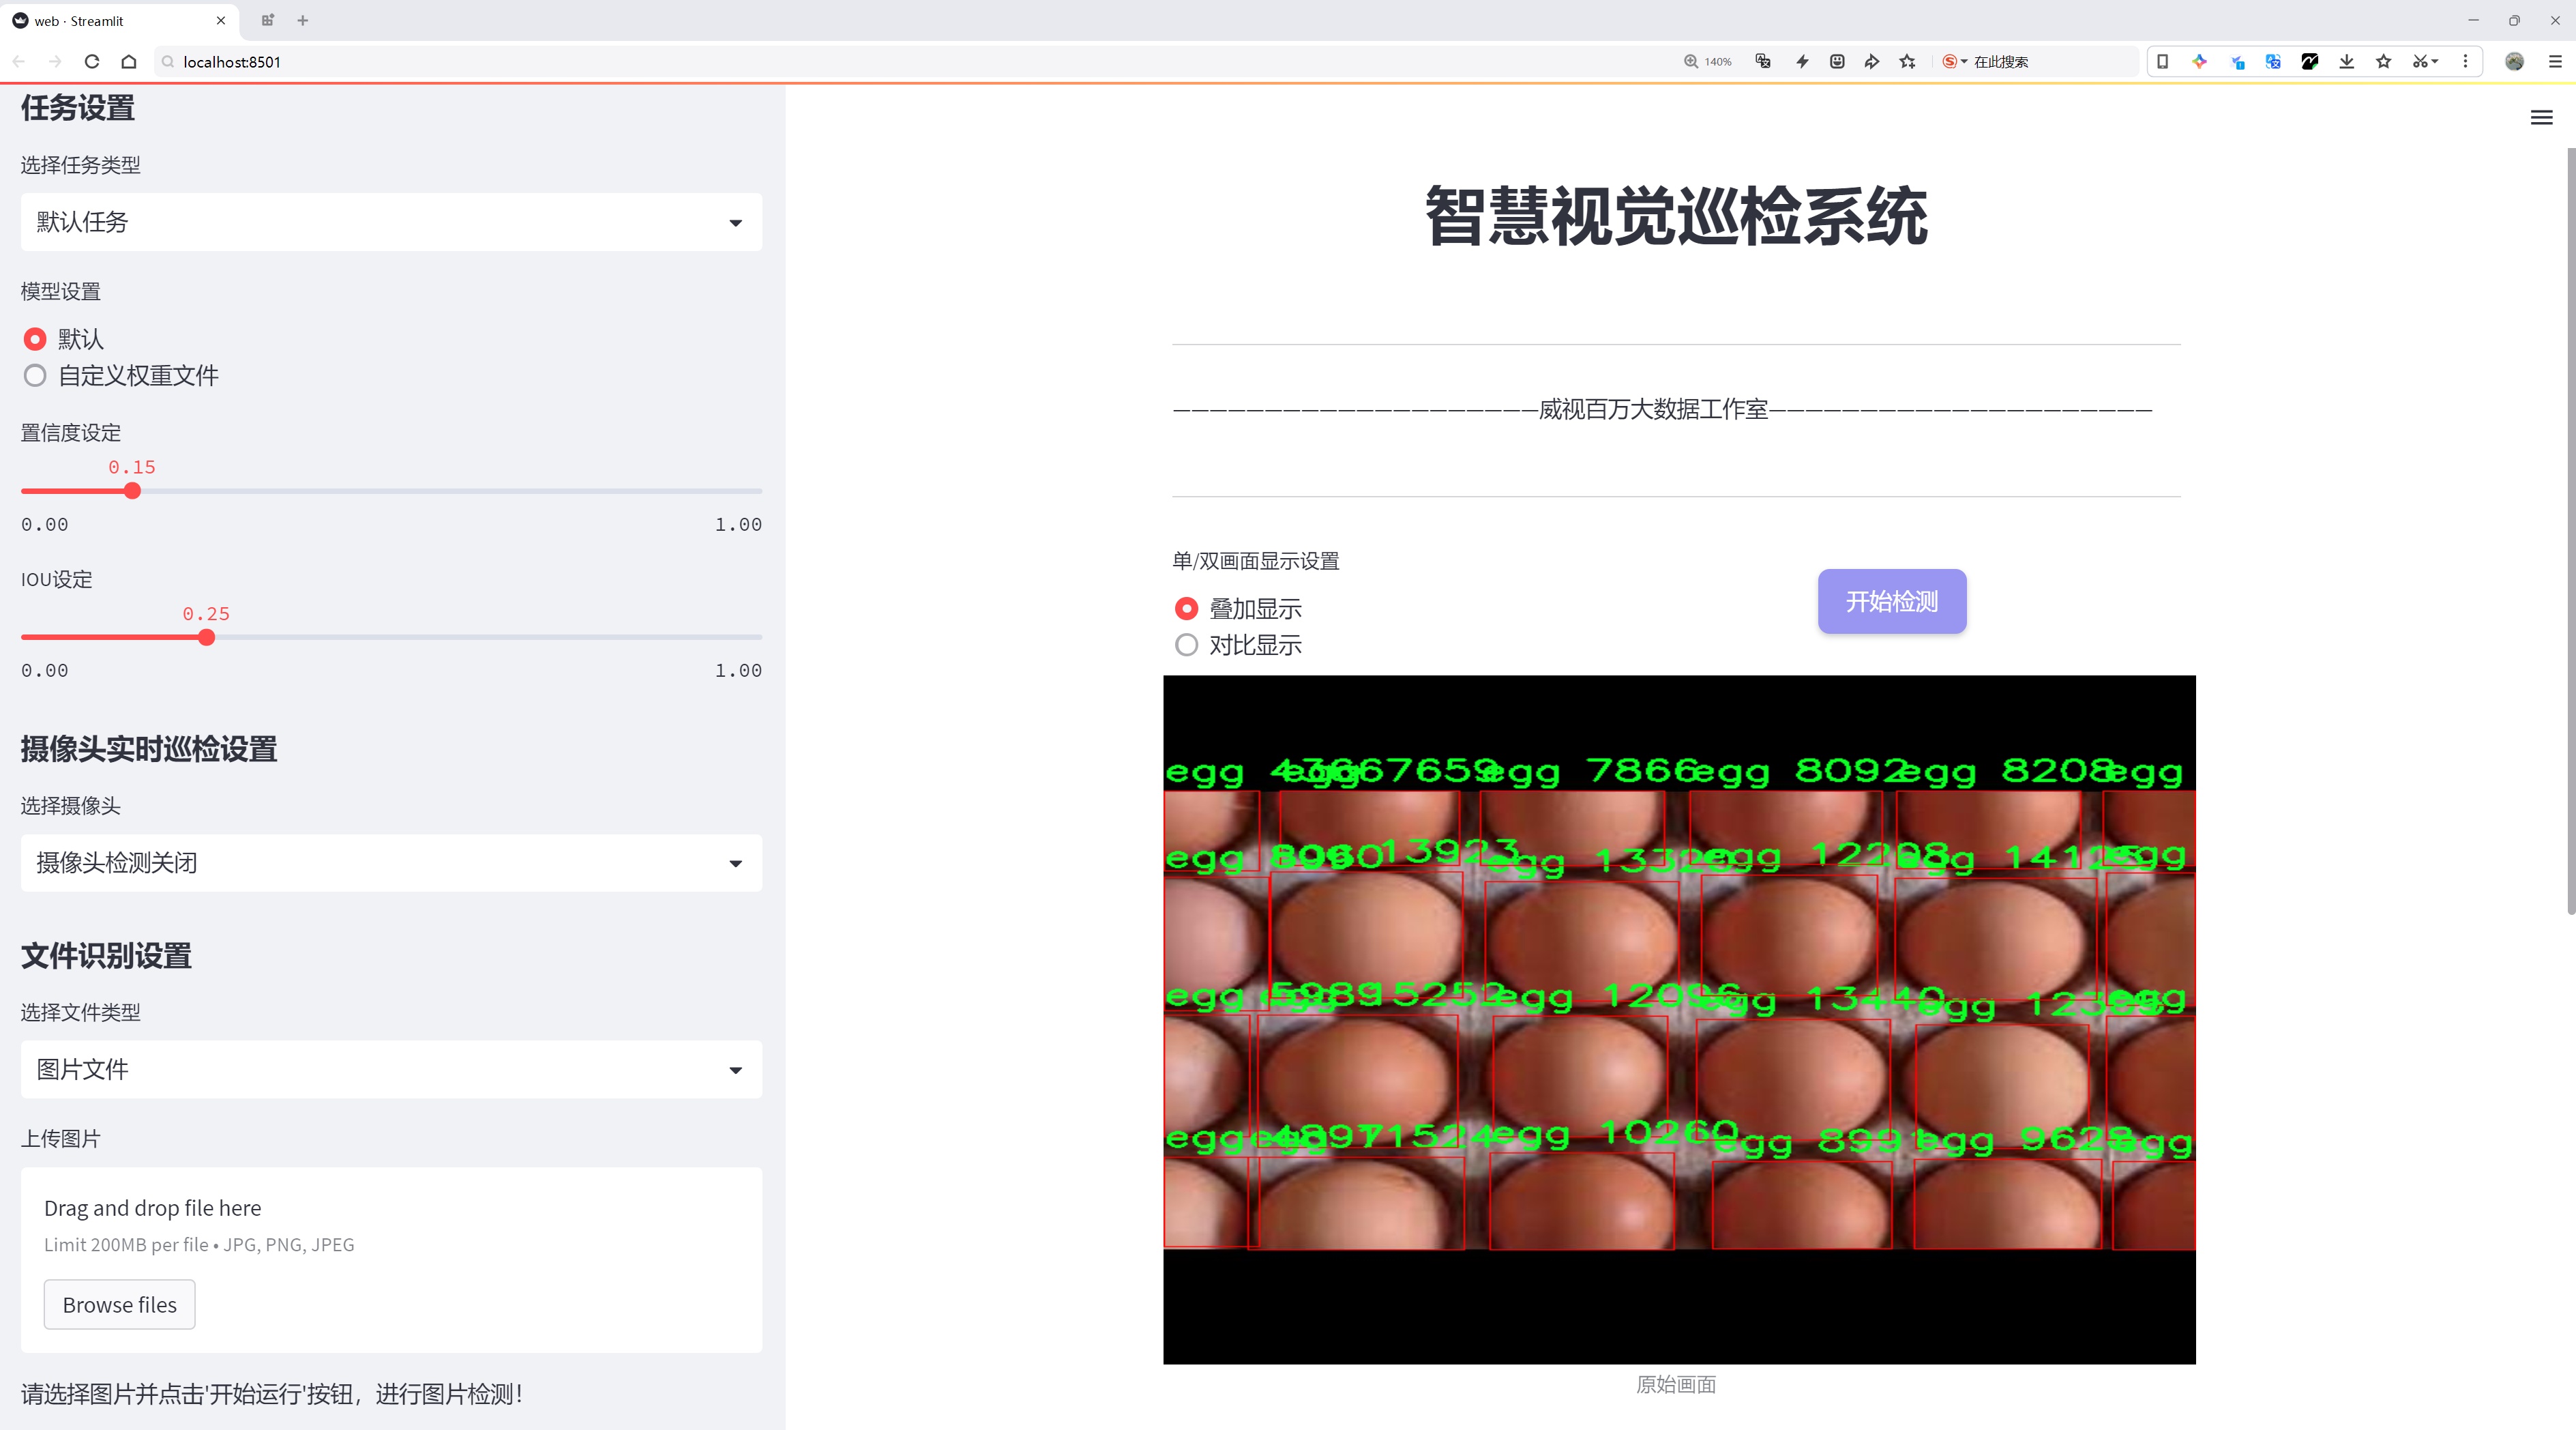Adjust the 置信度 confidence slider handle

coord(132,491)
